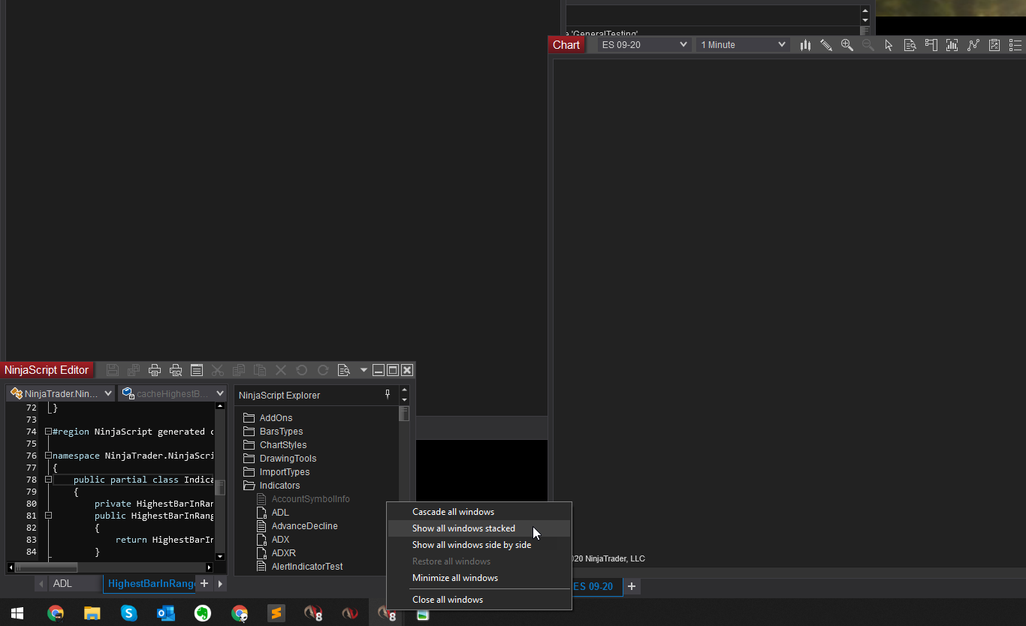Select the AdvanceDecline indicator file
The height and width of the screenshot is (626, 1026).
297,526
